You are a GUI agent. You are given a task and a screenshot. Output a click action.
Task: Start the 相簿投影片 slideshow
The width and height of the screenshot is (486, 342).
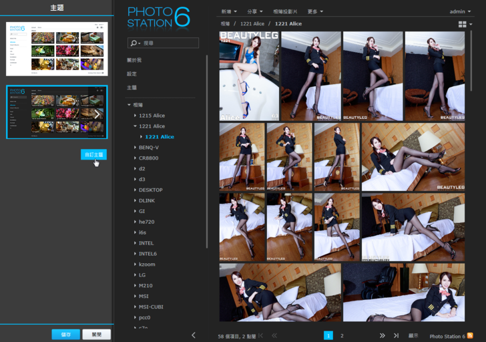tap(286, 11)
